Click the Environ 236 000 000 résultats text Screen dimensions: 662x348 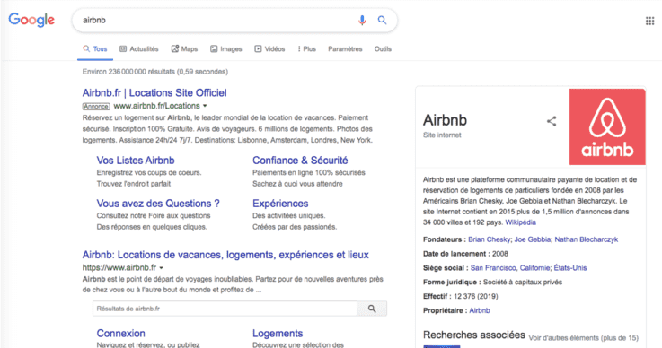(x=154, y=72)
